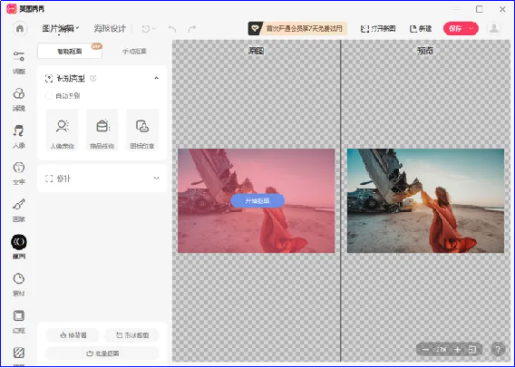The image size is (515, 368).
Task: Enable the 自动识别 auto-detect radio option
Action: coord(49,96)
